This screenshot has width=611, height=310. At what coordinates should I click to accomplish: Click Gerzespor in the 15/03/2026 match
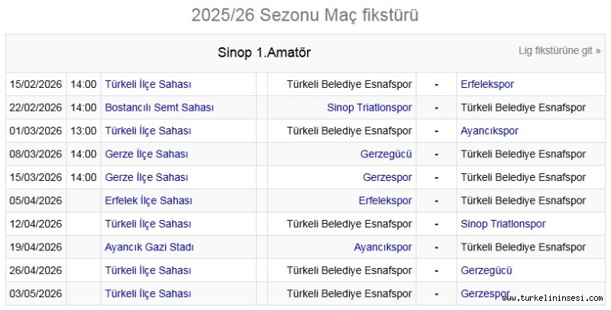[387, 178]
